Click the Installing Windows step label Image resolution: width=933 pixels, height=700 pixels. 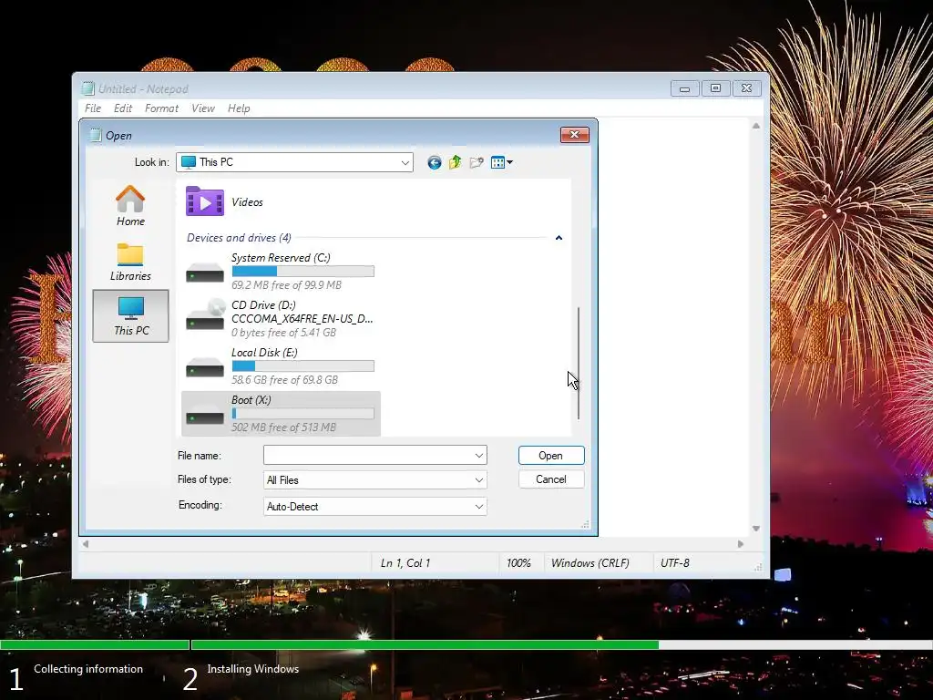tap(253, 668)
